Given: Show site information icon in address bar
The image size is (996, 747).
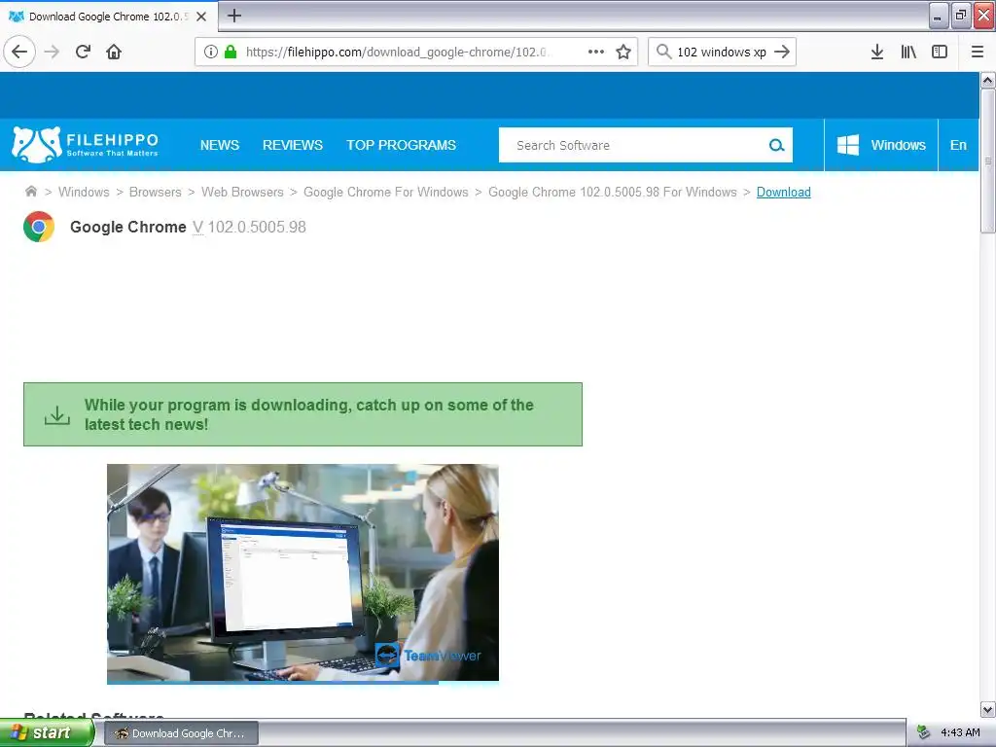Looking at the screenshot, I should click(211, 52).
